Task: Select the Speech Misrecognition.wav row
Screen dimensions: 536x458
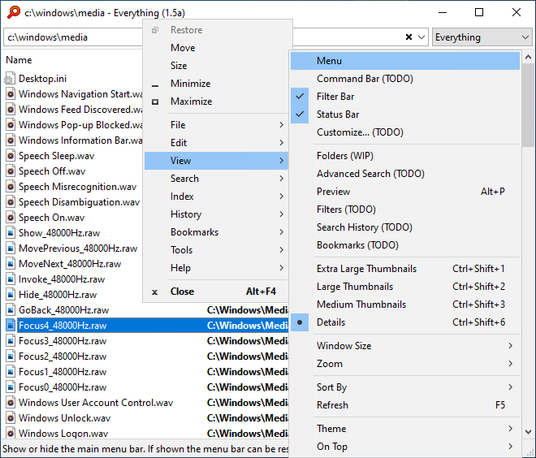Action: click(x=72, y=187)
